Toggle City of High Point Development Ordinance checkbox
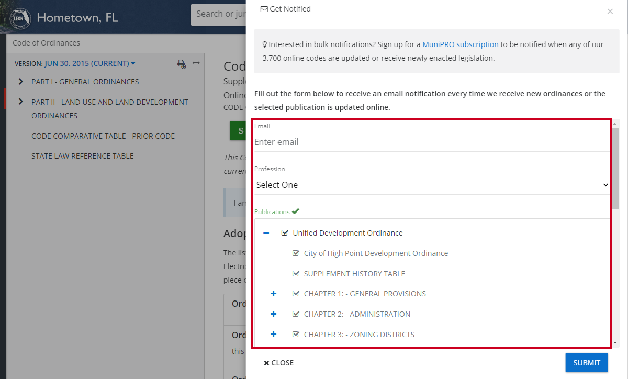Screen dimensions: 628x379 (296, 253)
